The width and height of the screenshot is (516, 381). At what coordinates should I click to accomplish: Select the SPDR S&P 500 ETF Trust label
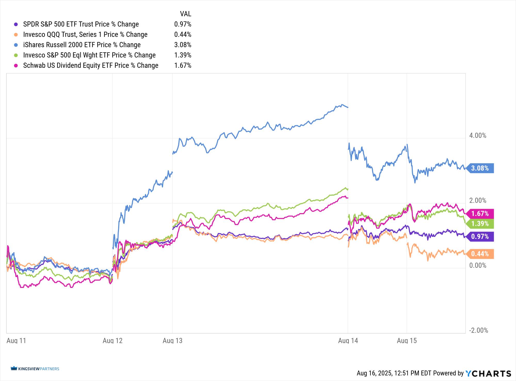click(81, 24)
